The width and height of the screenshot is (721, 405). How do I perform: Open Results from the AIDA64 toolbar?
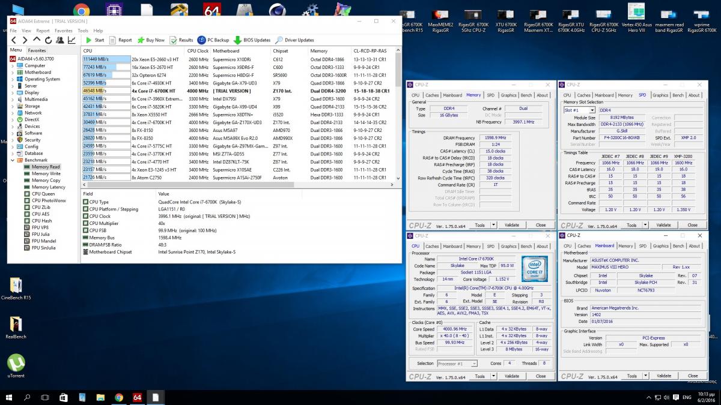181,40
